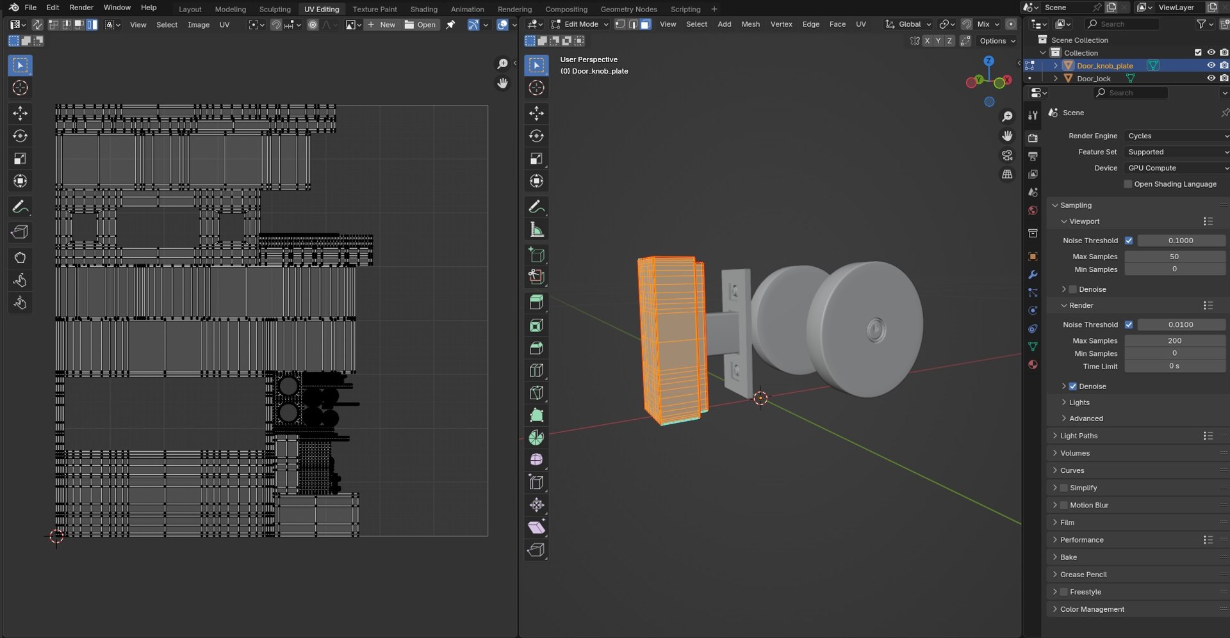Click the New image button
Screen dimensions: 1230x638
point(382,24)
